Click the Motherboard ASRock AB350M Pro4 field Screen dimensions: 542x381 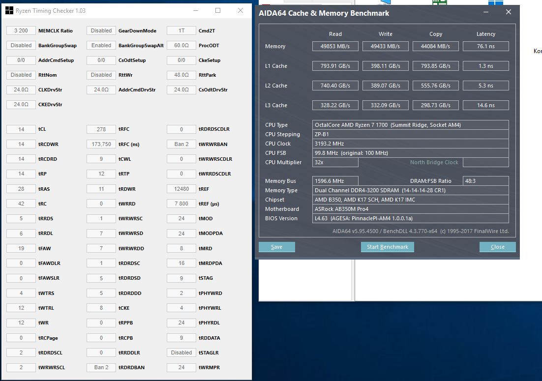[x=410, y=209]
